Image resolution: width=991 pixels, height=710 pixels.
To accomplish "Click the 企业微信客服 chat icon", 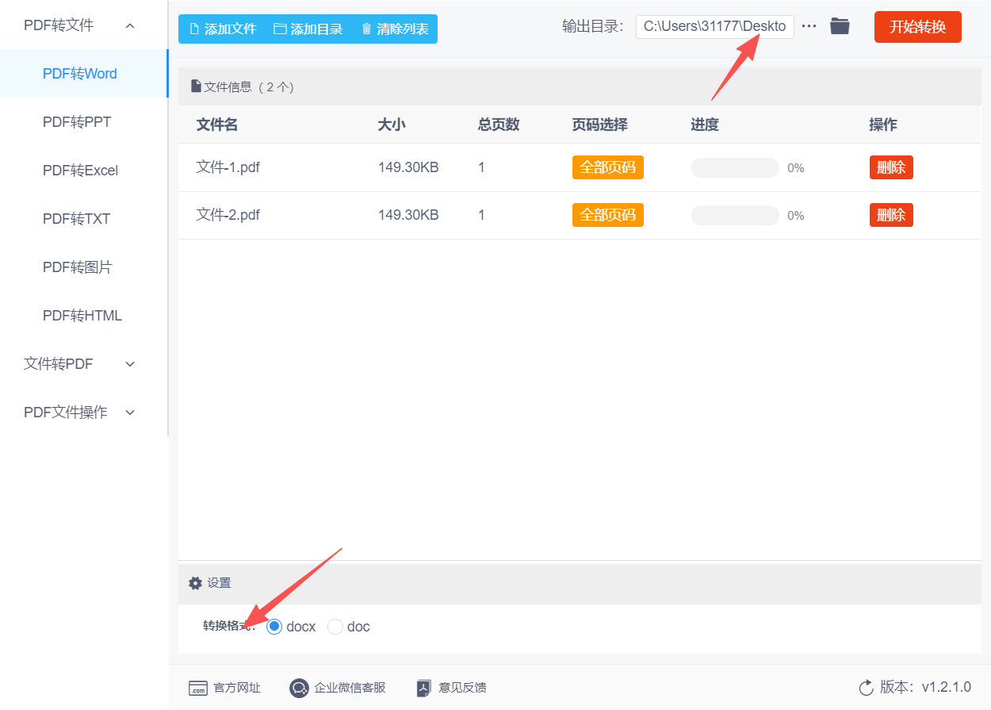I will pyautogui.click(x=299, y=688).
